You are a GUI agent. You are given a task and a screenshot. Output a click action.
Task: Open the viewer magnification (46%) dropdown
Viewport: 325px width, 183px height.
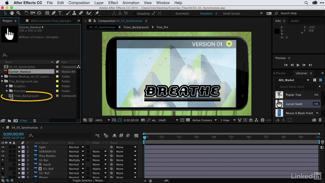pos(102,120)
